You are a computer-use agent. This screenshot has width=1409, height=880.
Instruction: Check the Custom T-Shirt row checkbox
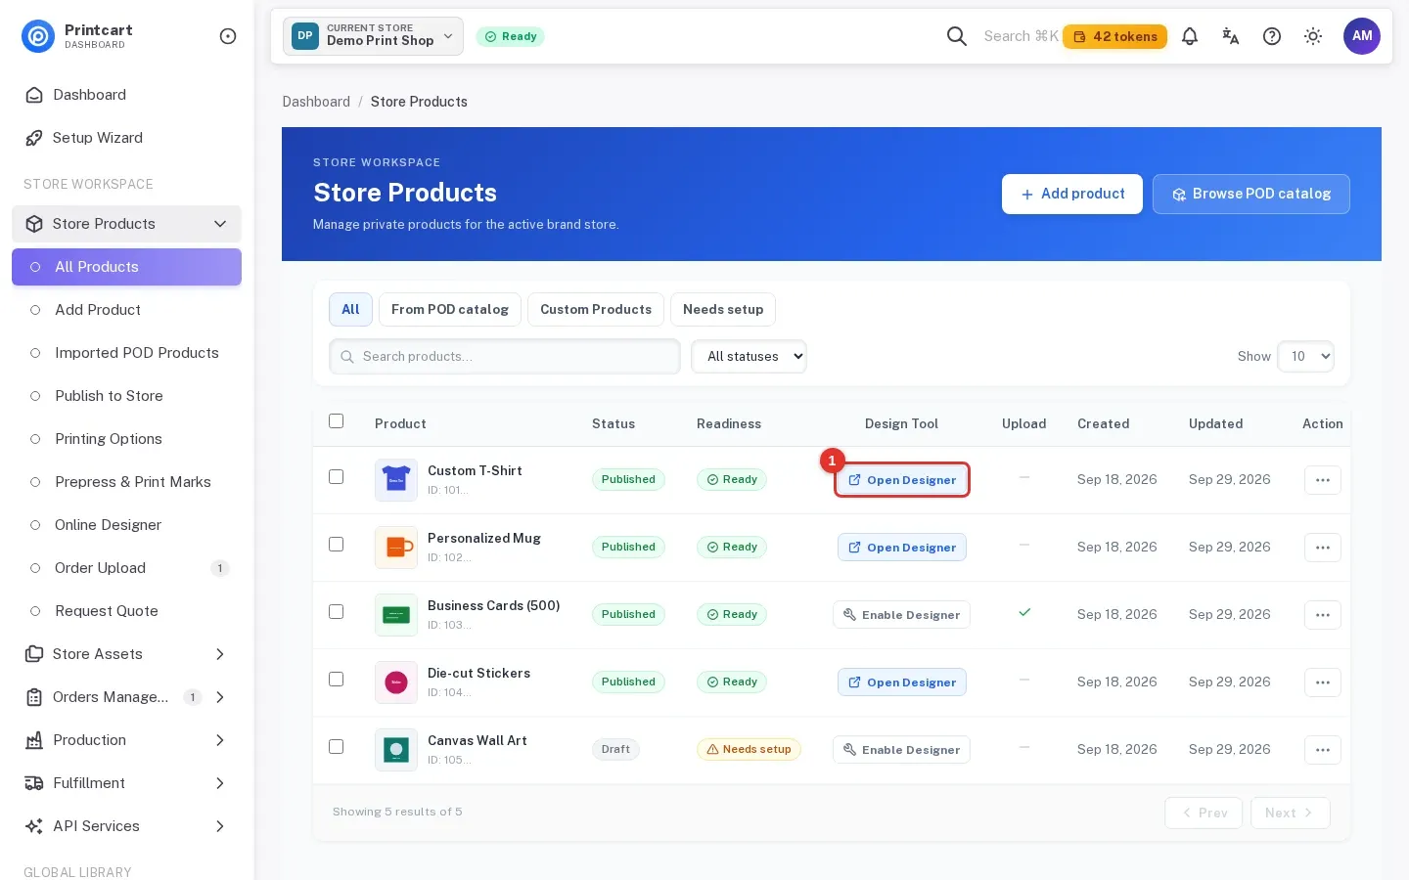pyautogui.click(x=337, y=477)
